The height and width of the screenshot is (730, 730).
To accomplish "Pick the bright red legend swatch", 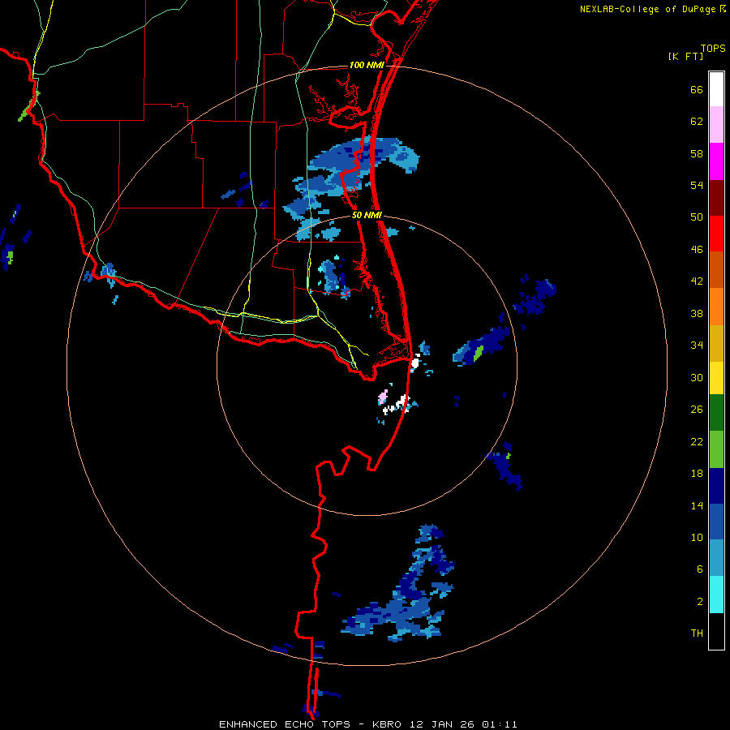I will click(716, 234).
